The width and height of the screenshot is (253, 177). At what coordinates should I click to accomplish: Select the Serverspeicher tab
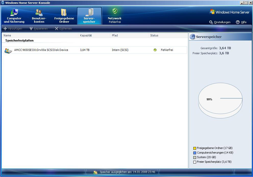click(89, 16)
